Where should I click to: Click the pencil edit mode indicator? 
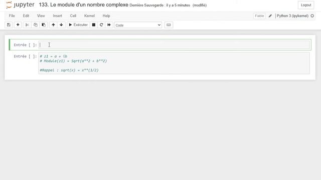(x=270, y=16)
